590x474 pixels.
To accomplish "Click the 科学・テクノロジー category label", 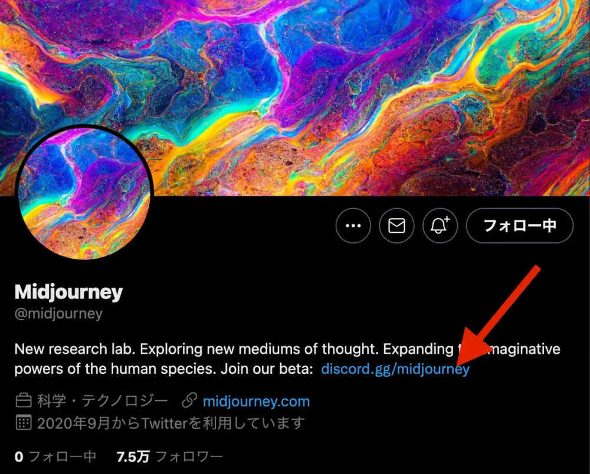I will click(x=102, y=401).
